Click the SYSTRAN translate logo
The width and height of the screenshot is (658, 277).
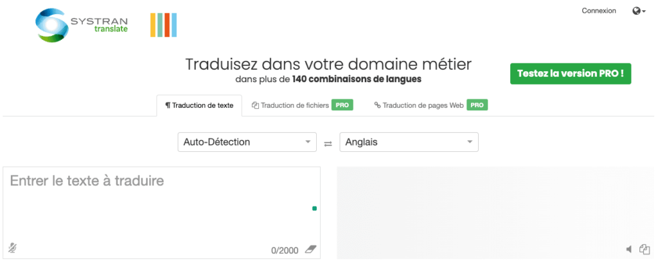(x=82, y=25)
